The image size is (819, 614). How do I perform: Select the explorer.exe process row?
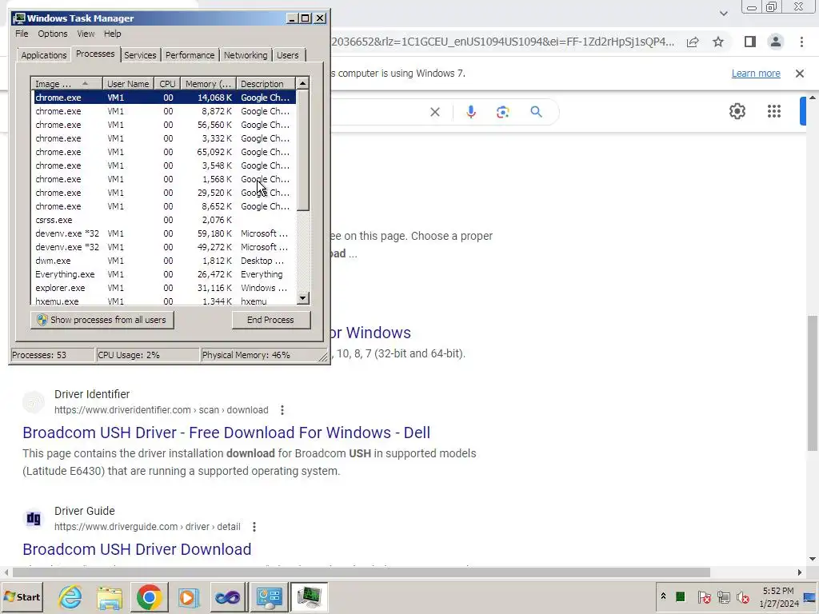click(165, 288)
